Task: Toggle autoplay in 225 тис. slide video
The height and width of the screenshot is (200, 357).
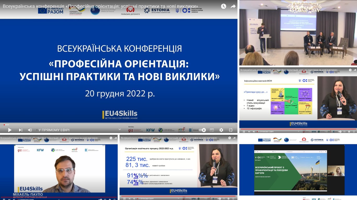Action: pos(219,199)
